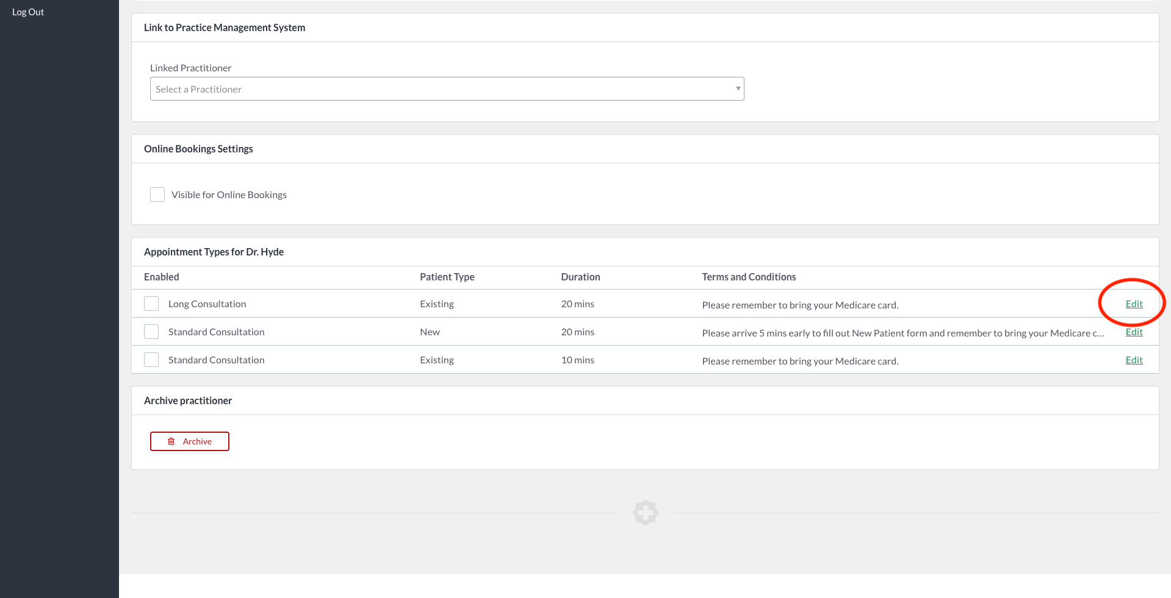Click the medical cross footer logo

tap(646, 513)
